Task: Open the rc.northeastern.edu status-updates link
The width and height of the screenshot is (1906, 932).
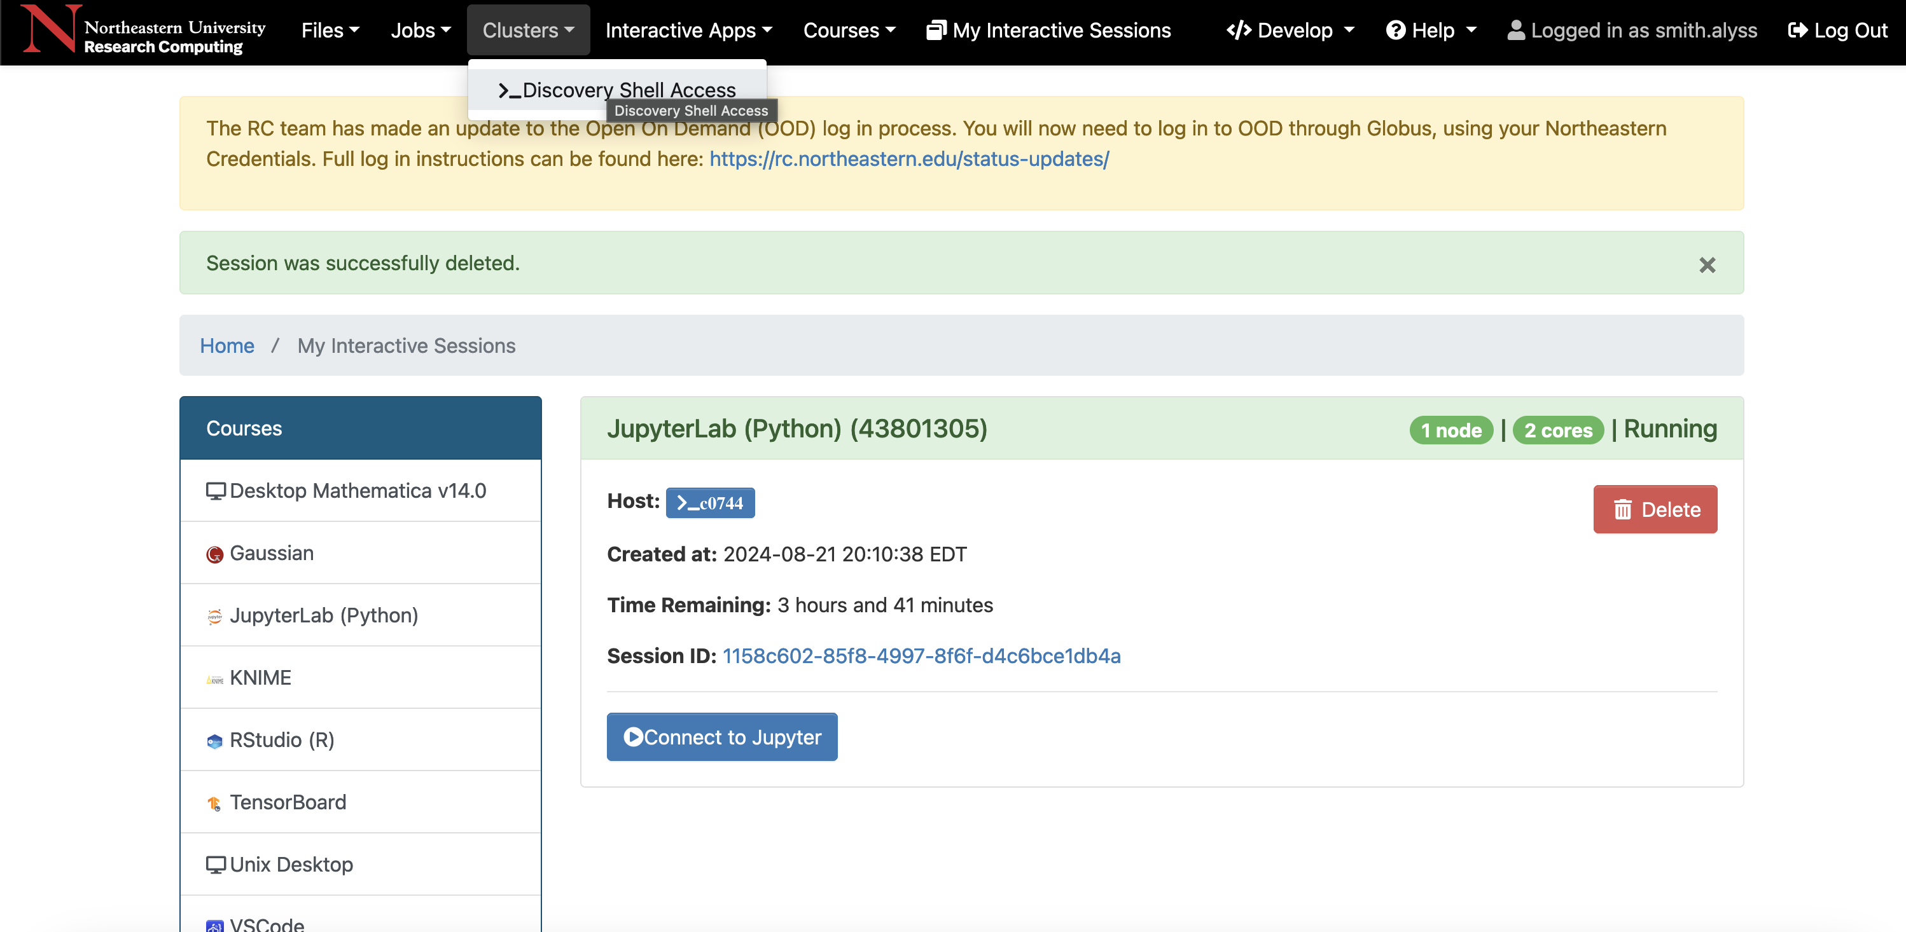Action: point(908,158)
